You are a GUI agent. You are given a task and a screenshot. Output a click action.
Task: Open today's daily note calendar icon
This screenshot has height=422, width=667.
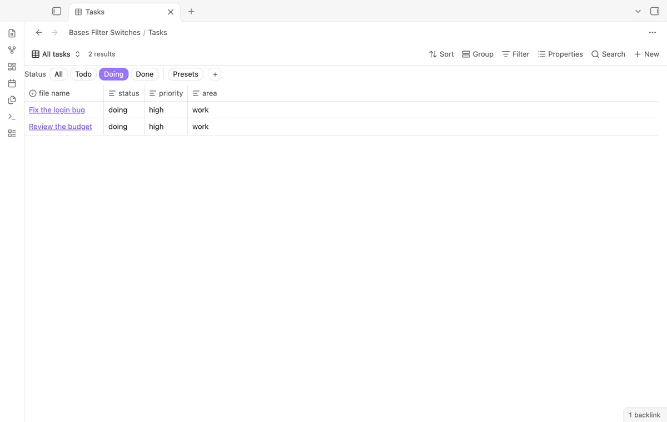pos(12,83)
